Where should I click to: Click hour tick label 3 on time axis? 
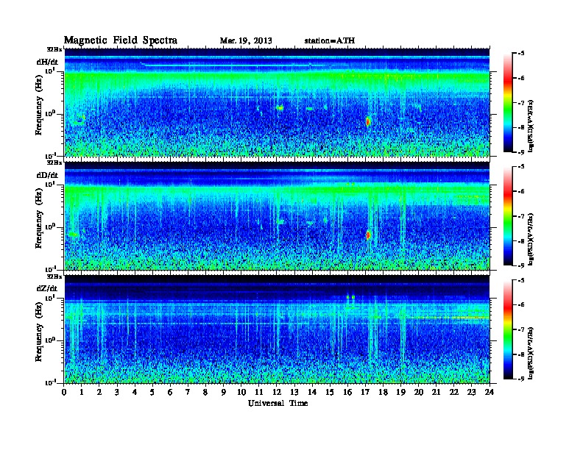[117, 392]
